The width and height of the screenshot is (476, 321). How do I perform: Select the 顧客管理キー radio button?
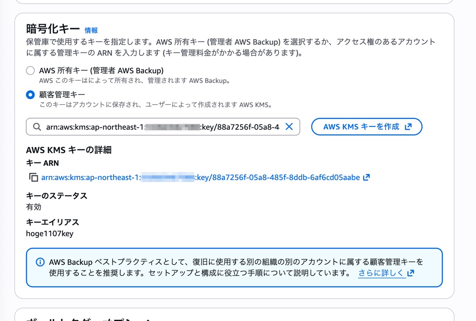pos(30,94)
